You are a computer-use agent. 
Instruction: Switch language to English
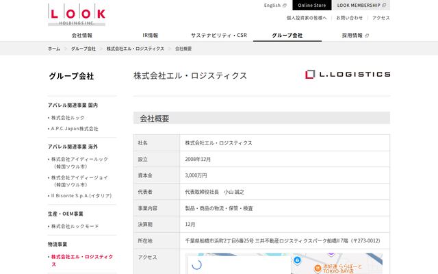point(272,5)
